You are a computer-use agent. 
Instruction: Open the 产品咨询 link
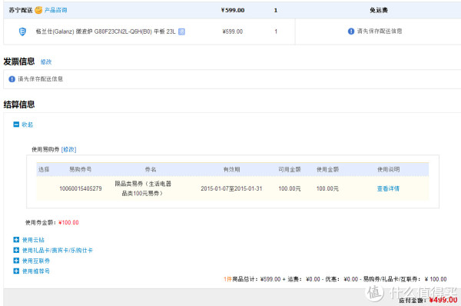tap(55, 10)
